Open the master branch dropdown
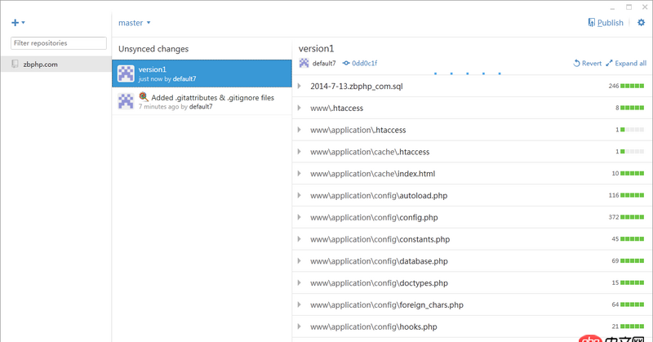Image resolution: width=653 pixels, height=342 pixels. [x=134, y=23]
